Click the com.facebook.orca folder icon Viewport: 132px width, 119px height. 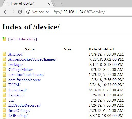click(x=4, y=80)
